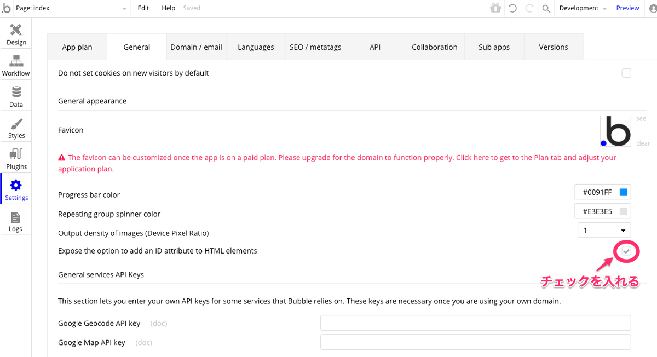The image size is (657, 357).
Task: Expand the Device Pixel Ratio dropdown
Action: 604,230
